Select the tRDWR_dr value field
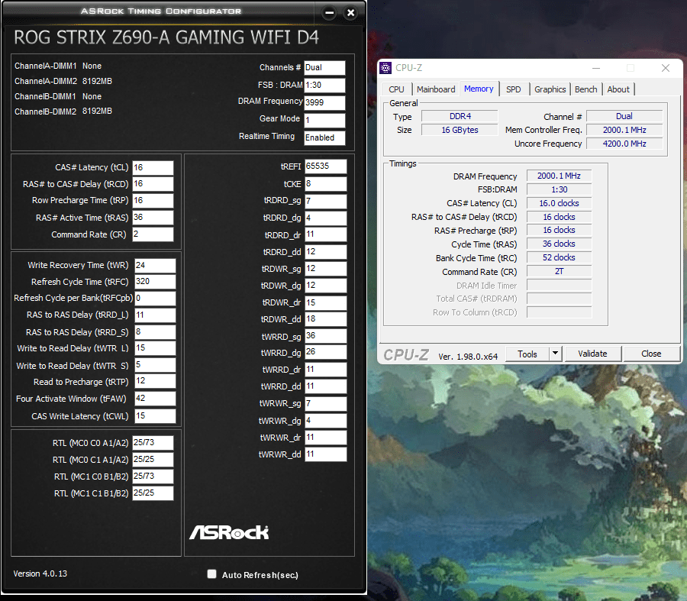The image size is (687, 601). 326,303
